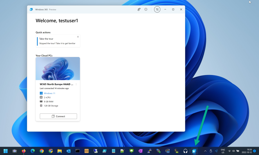
Task: Dismiss the Take the tour card
Action: point(78,37)
